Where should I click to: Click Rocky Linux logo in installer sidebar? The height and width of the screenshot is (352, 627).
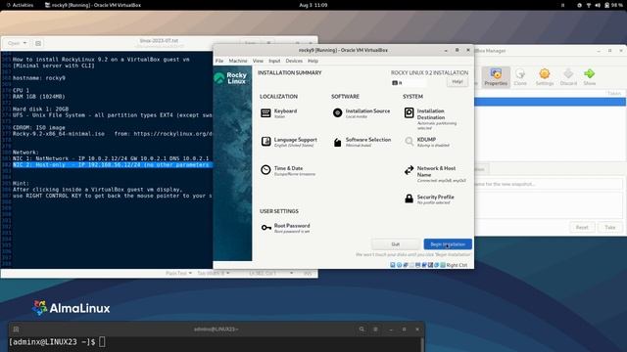pyautogui.click(x=231, y=78)
